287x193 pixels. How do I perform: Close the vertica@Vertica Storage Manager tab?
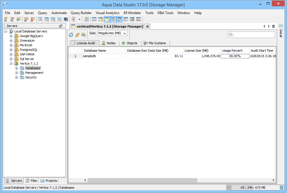[x=148, y=26]
